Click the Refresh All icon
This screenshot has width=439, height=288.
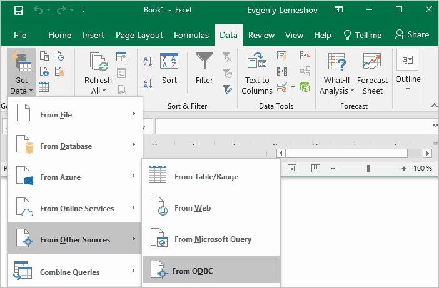tap(98, 74)
